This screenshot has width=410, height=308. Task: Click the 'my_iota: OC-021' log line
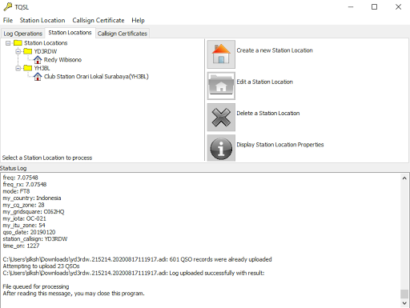pos(24,218)
